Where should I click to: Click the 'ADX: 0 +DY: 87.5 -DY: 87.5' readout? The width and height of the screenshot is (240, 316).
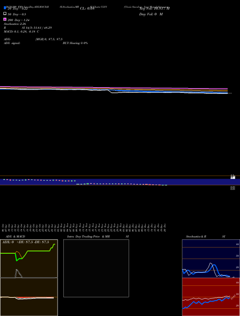pos(25,242)
